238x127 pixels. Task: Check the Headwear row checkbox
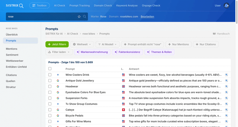(50, 86)
